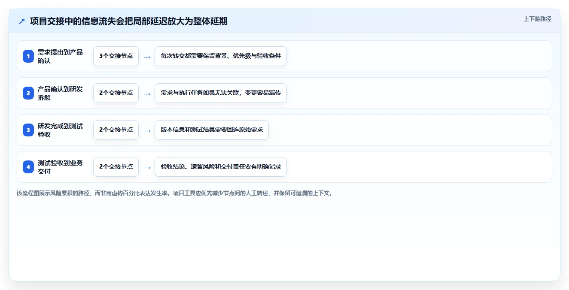Click the box 需求与执行任务如果无法关联，变更容易漏传
569x290 pixels.
tap(221, 93)
